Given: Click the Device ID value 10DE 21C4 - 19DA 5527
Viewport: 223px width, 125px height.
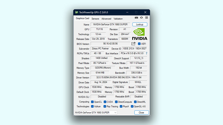Looking at the screenshot, I should coord(135,49).
